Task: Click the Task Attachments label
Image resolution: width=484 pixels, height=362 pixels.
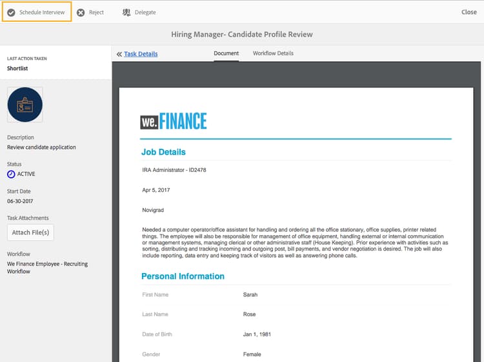Action: (x=28, y=218)
